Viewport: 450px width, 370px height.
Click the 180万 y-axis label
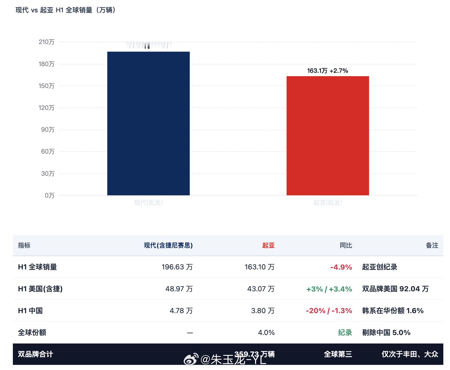click(47, 64)
